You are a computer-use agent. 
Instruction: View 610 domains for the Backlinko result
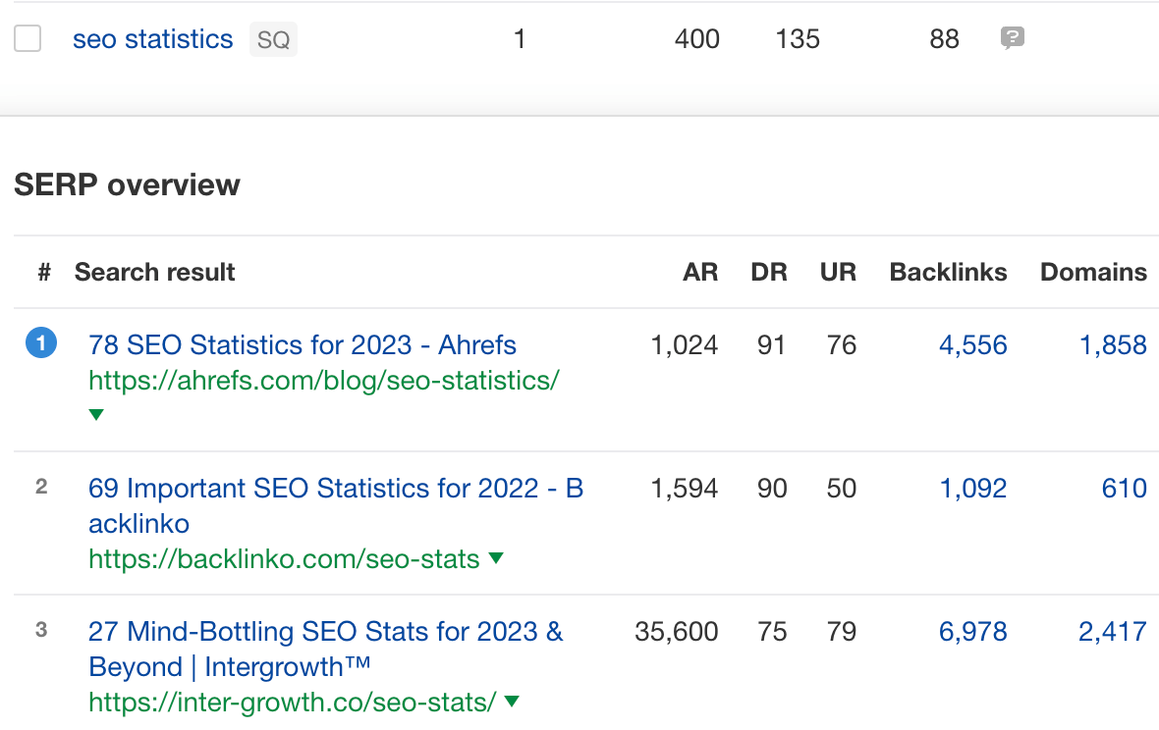click(x=1125, y=488)
